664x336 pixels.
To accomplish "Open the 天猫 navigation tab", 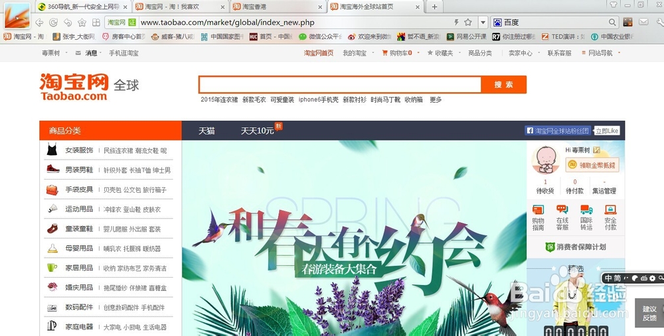I will pos(207,131).
